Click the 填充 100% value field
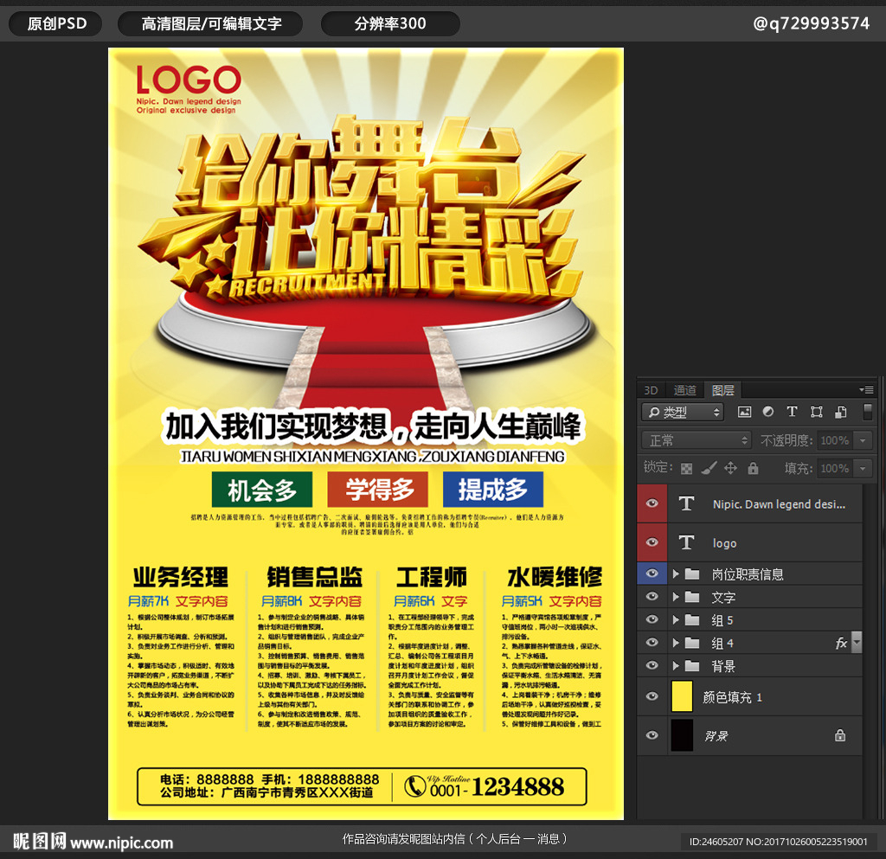 pos(835,468)
